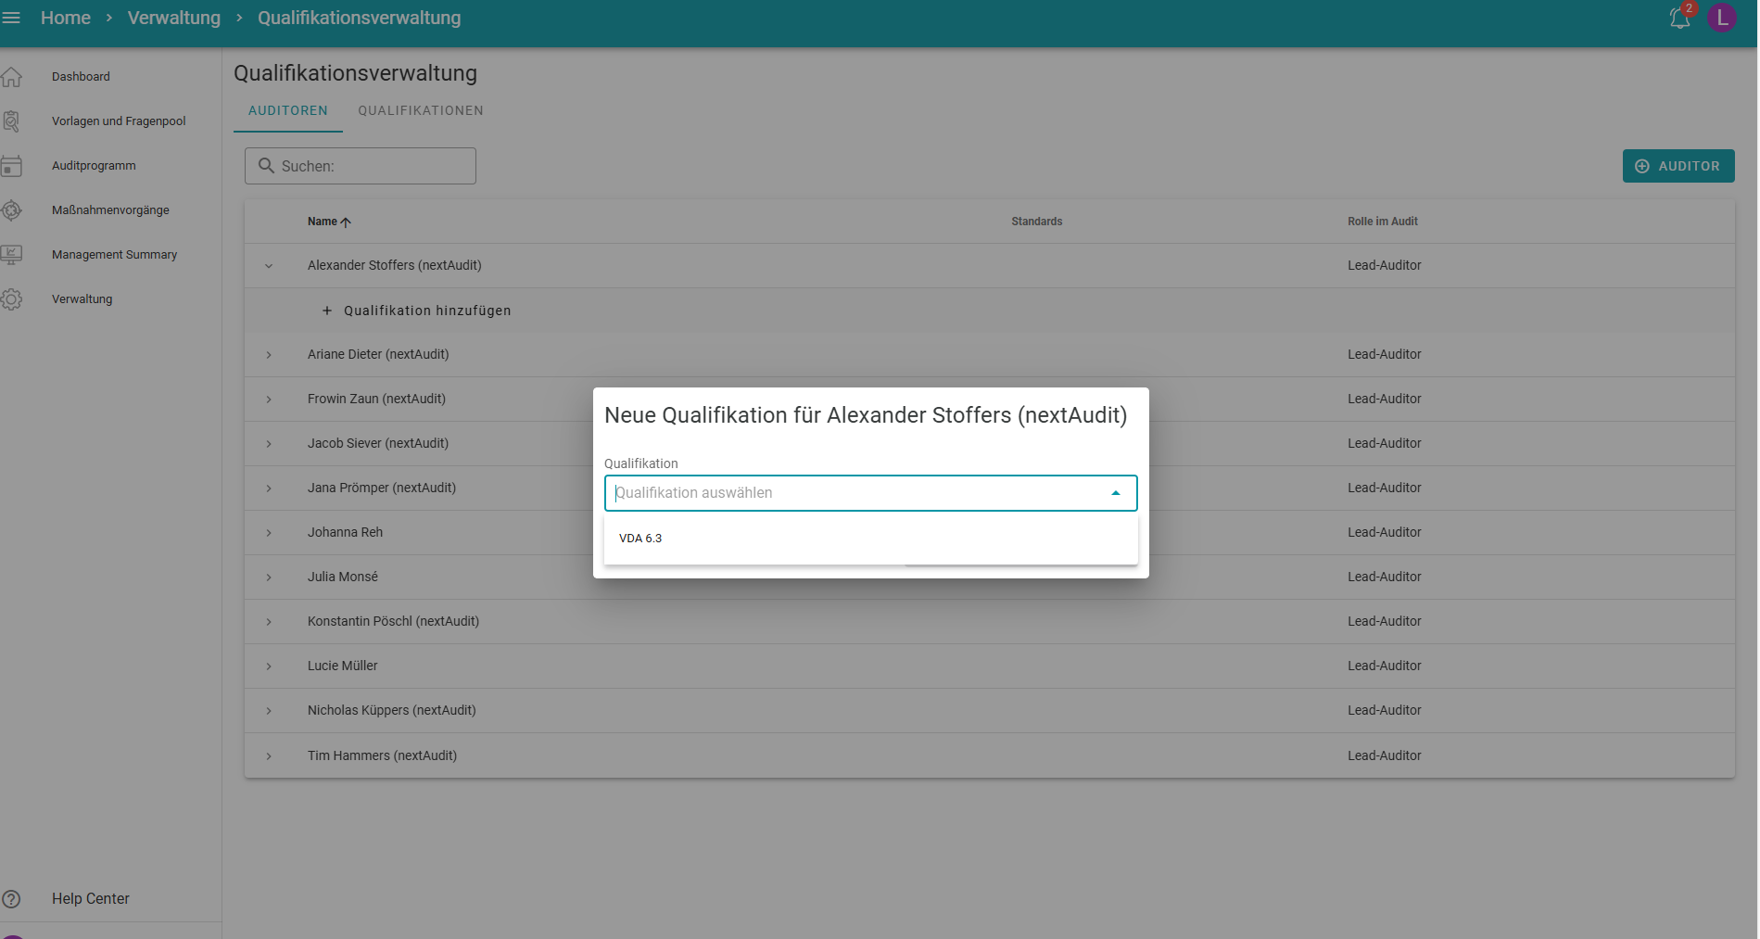
Task: Open Help Center question mark icon
Action: click(x=11, y=899)
